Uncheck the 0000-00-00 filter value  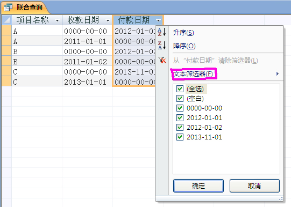pyautogui.click(x=180, y=108)
